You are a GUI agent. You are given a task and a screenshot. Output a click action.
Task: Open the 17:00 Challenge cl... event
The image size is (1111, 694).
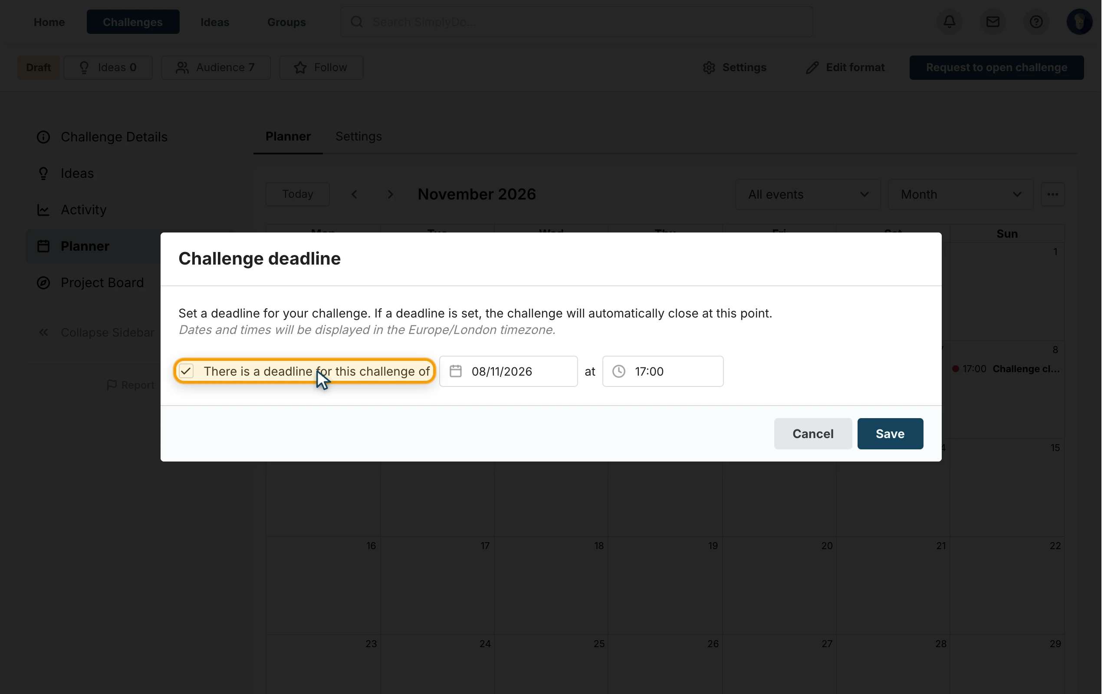pos(1006,369)
